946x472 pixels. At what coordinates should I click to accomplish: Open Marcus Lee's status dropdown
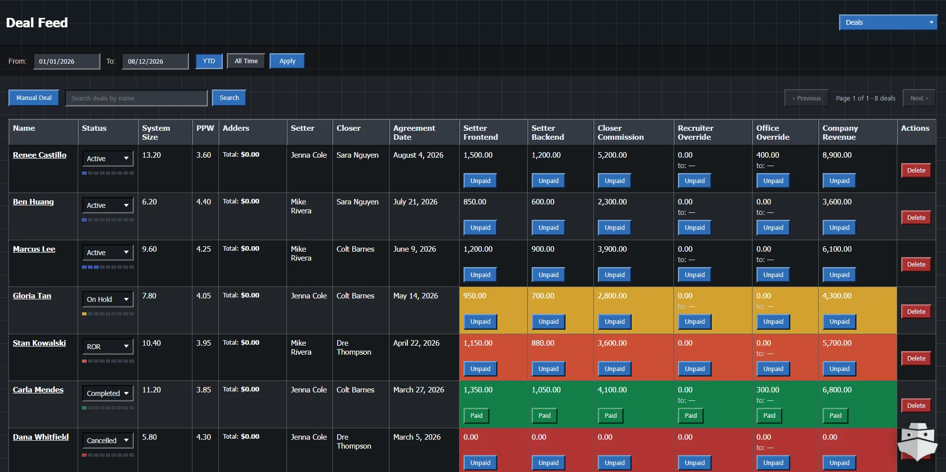pos(107,253)
